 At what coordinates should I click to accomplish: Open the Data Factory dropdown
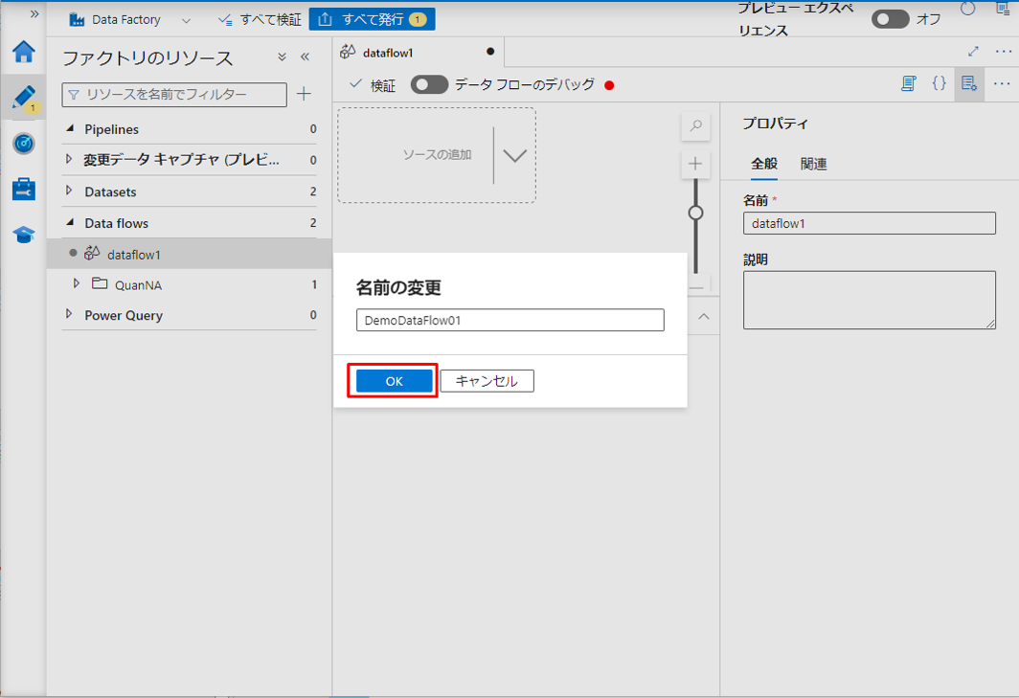[185, 19]
